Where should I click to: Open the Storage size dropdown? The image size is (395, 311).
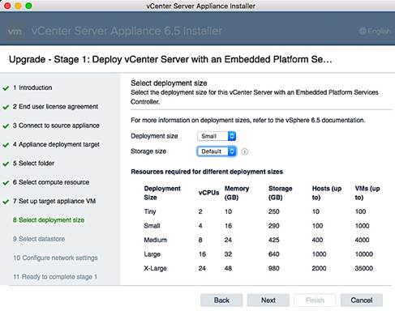[x=217, y=151]
